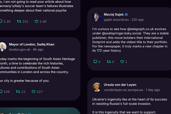Visit the gajek.wsocial.eu handle
Viewport: 171px width, 114px height.
coord(116,19)
